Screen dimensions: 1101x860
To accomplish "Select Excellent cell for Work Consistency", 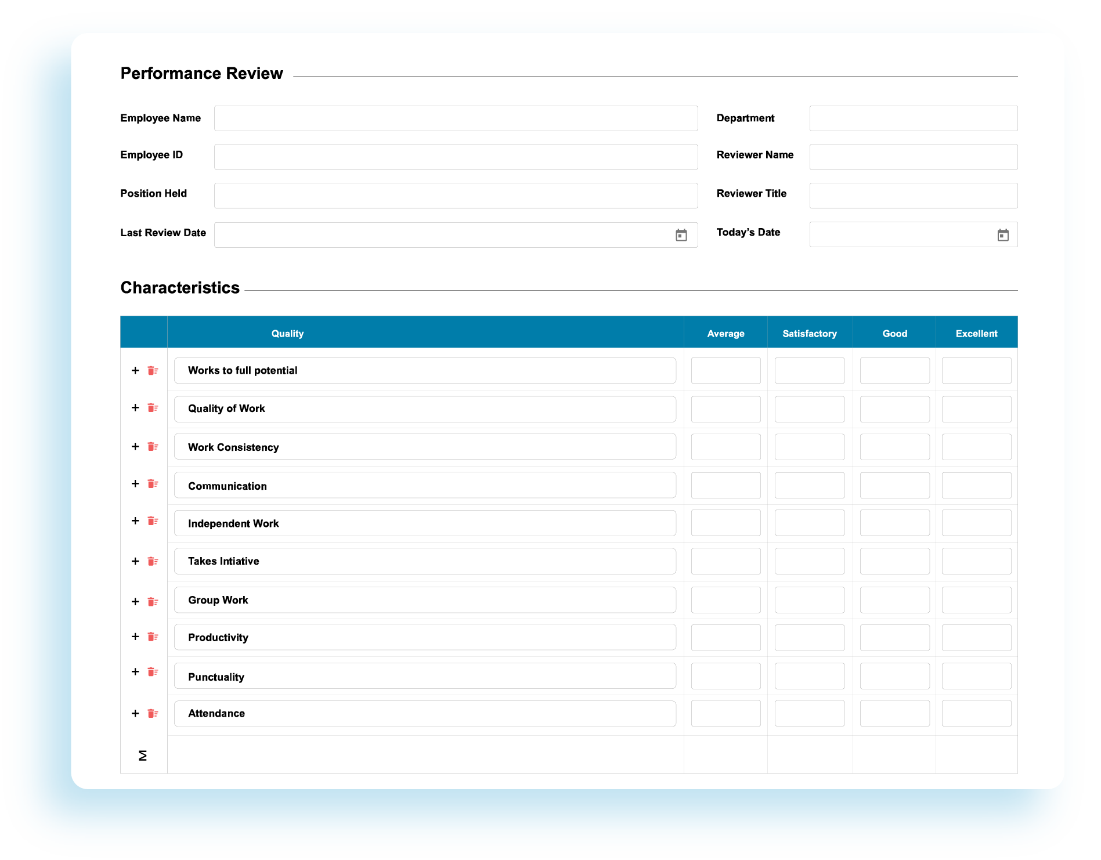I will [x=976, y=447].
